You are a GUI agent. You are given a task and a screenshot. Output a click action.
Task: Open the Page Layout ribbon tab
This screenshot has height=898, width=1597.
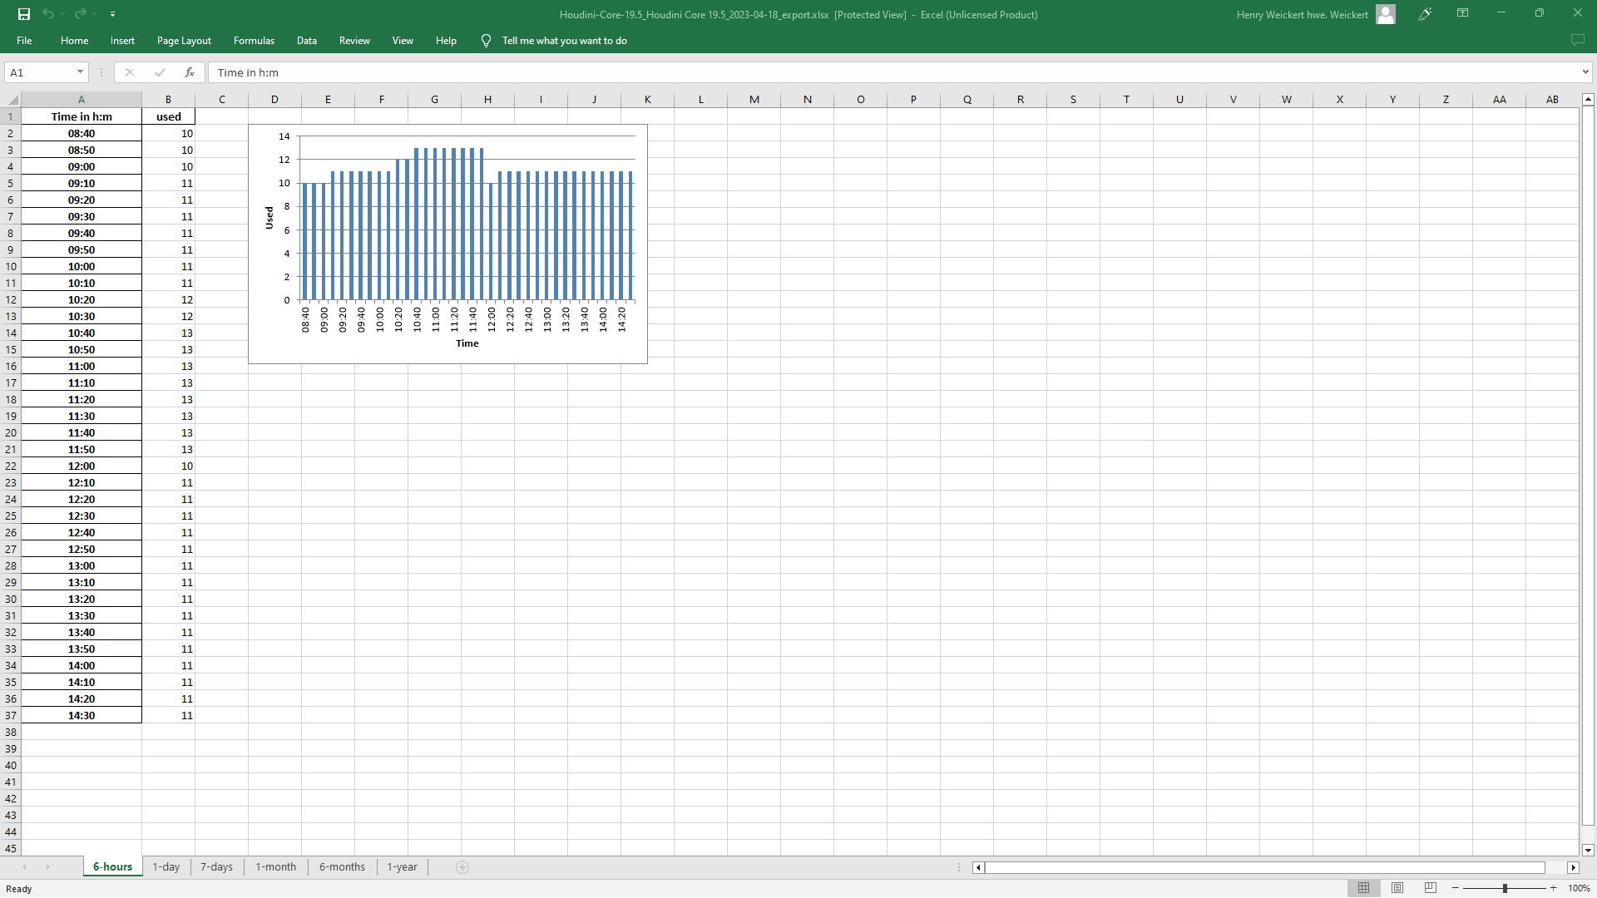(184, 41)
